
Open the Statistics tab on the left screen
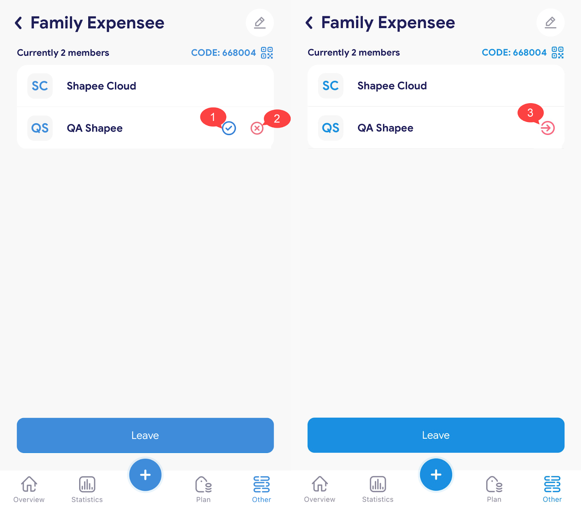(87, 489)
